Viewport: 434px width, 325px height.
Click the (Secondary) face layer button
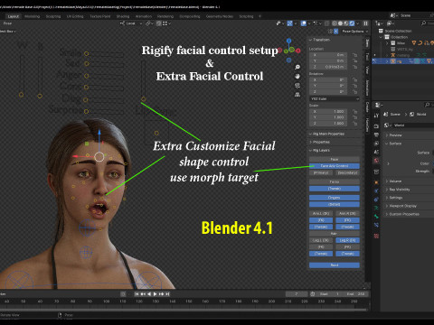(347, 172)
